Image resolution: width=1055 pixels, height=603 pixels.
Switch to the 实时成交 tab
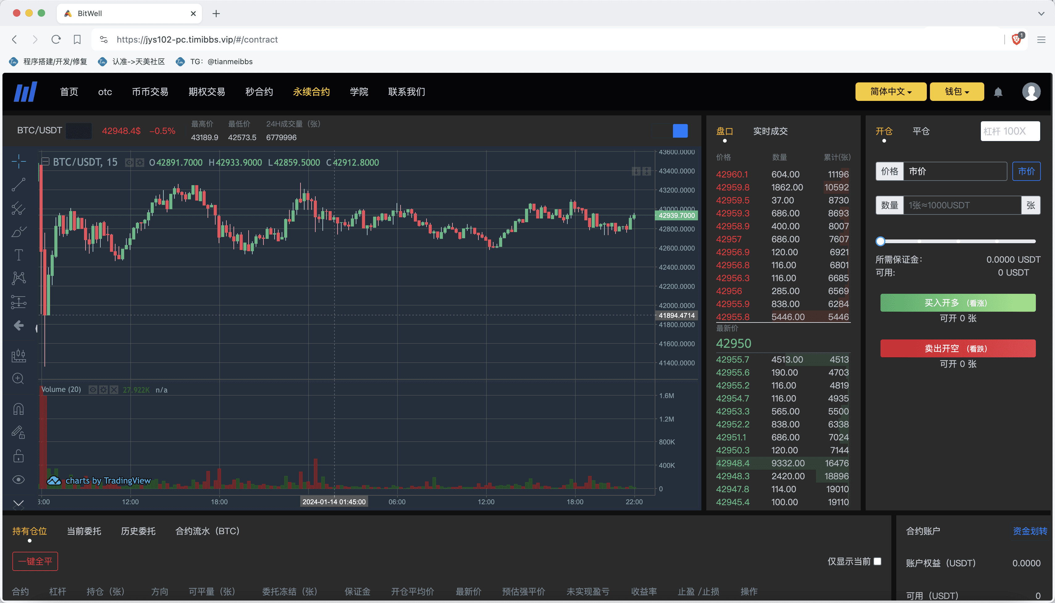pyautogui.click(x=770, y=131)
